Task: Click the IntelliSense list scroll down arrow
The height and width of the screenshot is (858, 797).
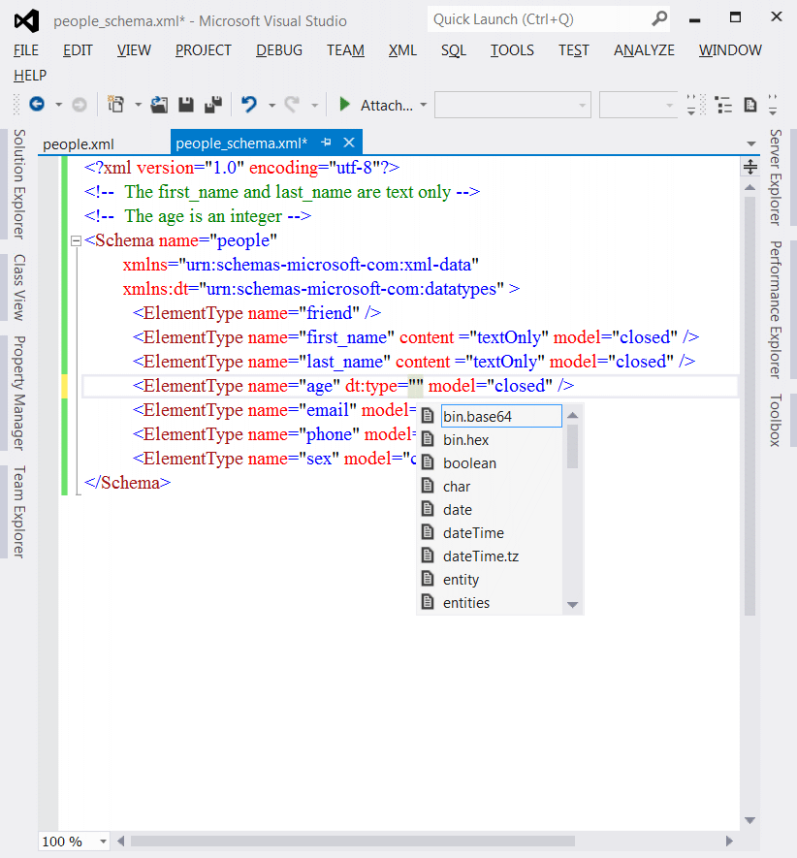Action: pyautogui.click(x=573, y=605)
